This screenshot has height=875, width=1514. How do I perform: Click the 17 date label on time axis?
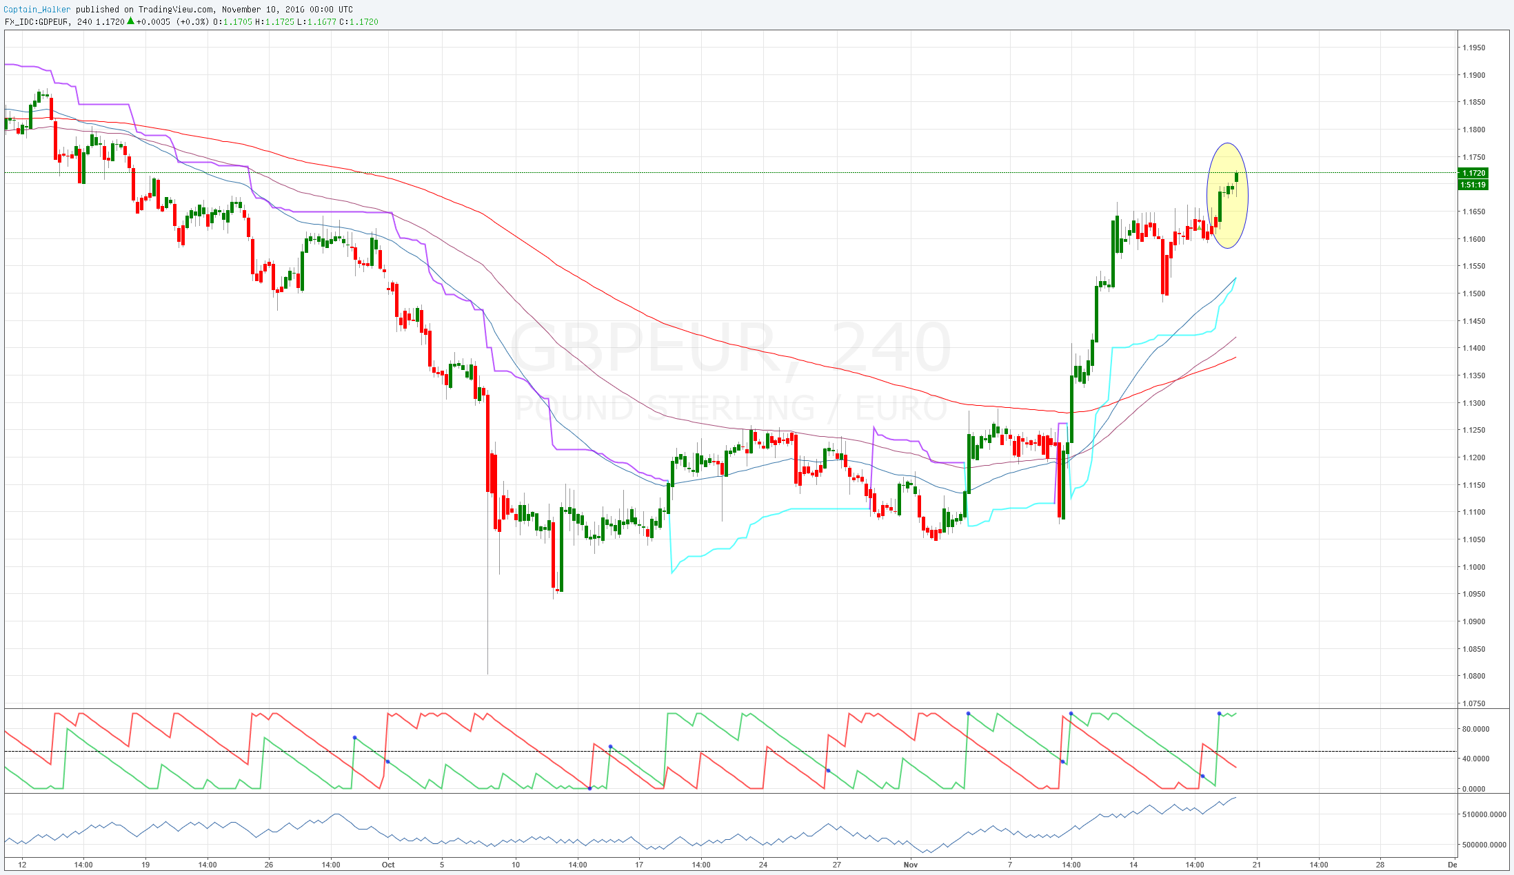pos(639,865)
